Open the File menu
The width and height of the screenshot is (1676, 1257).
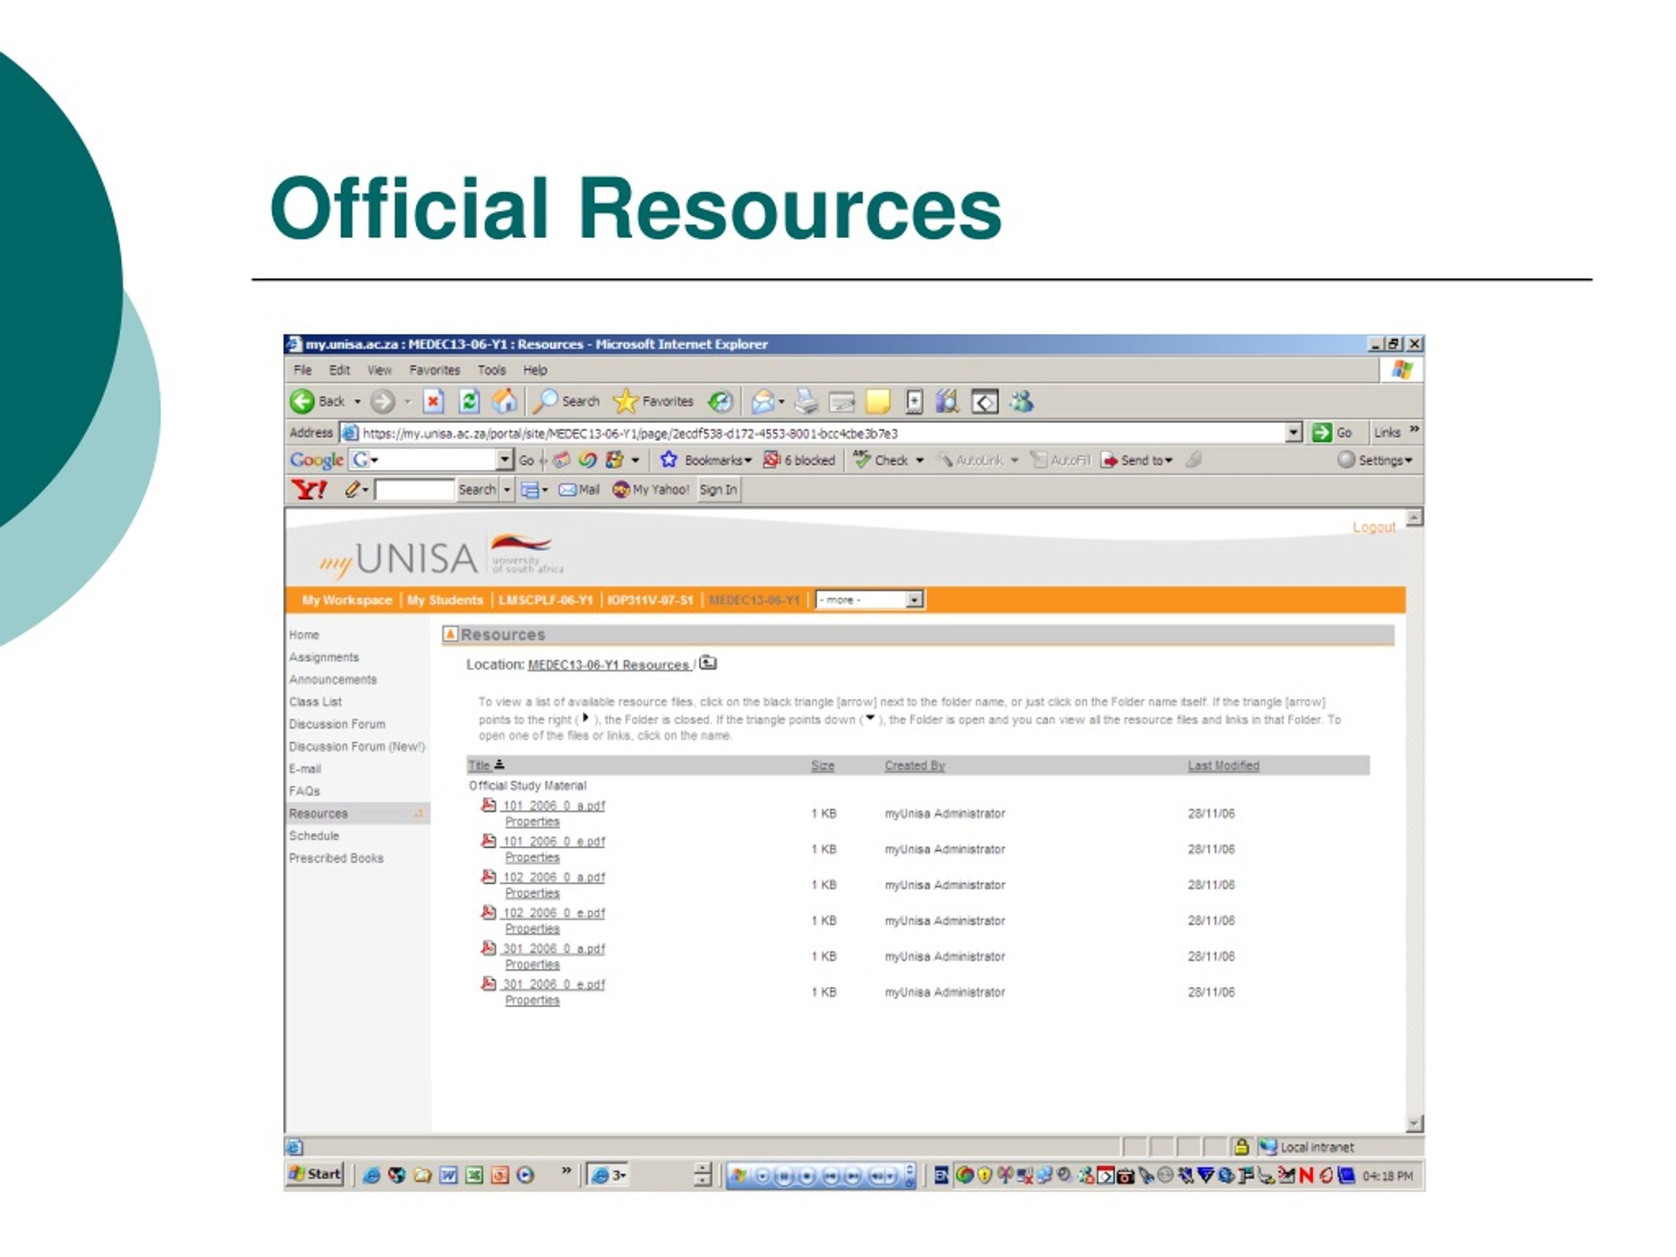click(303, 370)
